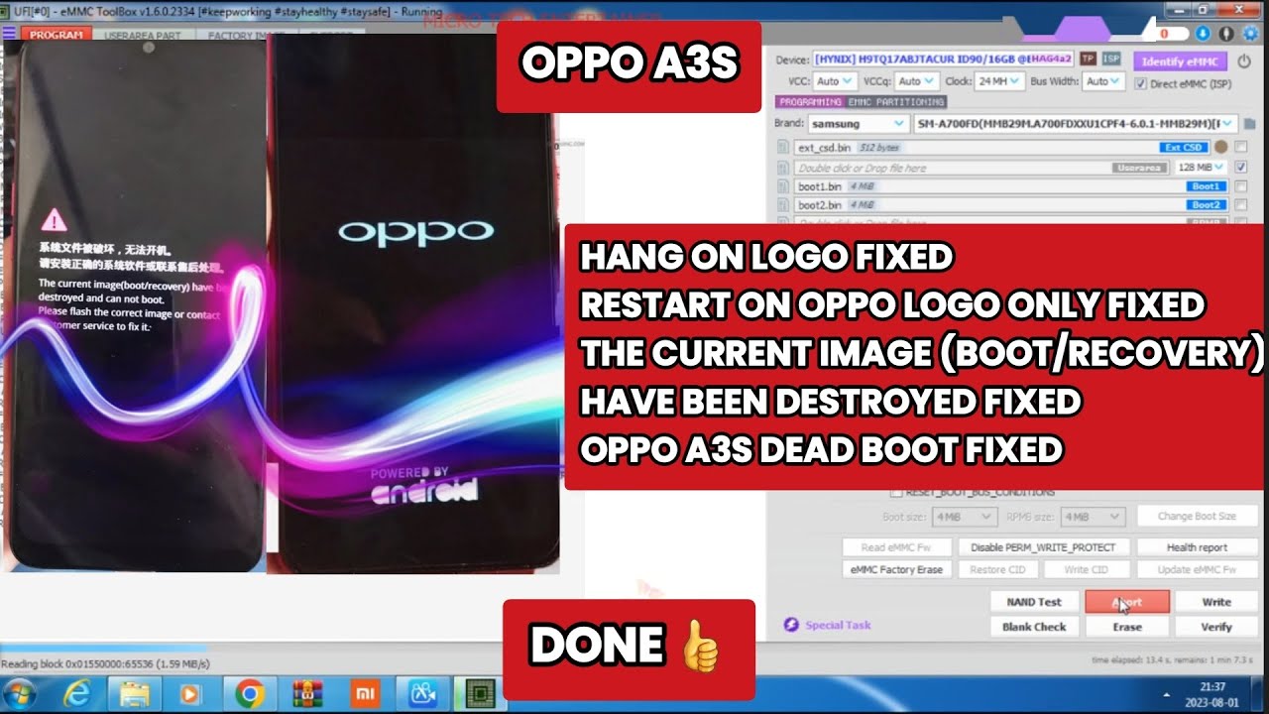Select the PROGRAMMING sub-tab

click(809, 102)
